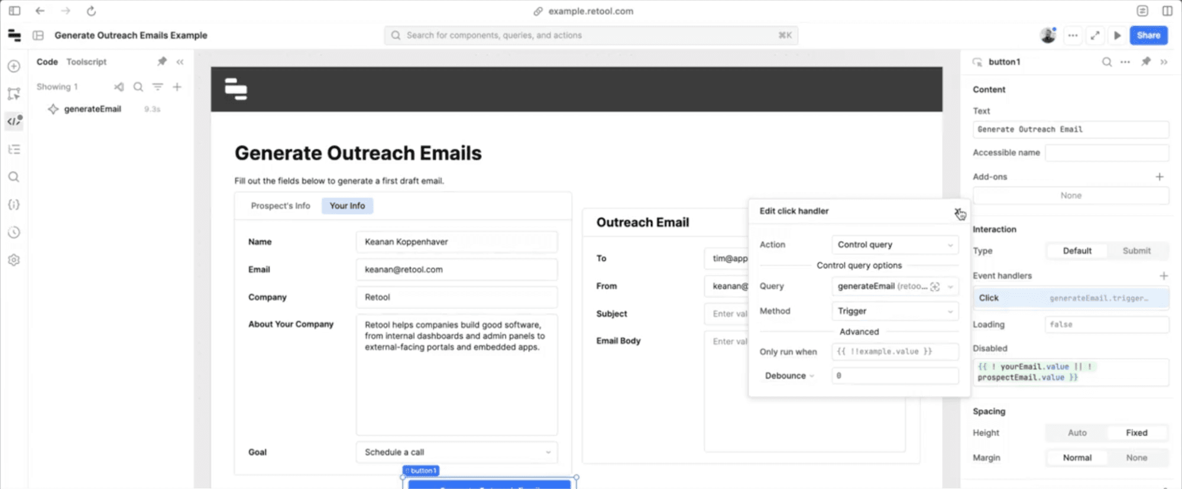The height and width of the screenshot is (489, 1182).
Task: Click the Preview play icon
Action: click(1117, 35)
